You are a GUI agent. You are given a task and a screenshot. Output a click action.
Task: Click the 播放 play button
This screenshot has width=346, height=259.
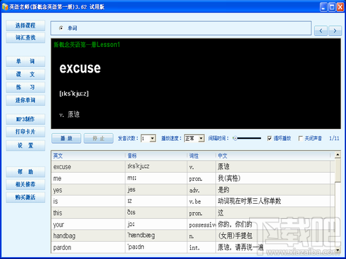coord(66,138)
